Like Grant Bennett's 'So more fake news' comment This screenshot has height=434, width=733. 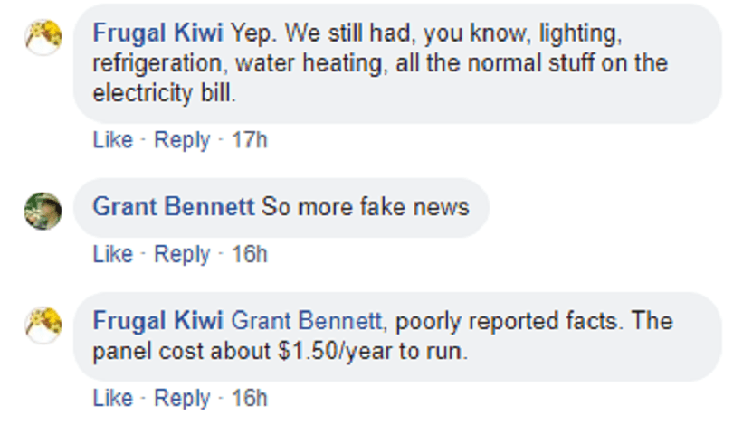pos(112,255)
